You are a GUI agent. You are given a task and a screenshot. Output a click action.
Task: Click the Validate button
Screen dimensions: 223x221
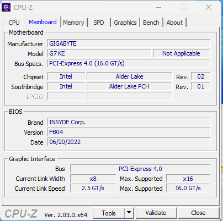point(156,213)
